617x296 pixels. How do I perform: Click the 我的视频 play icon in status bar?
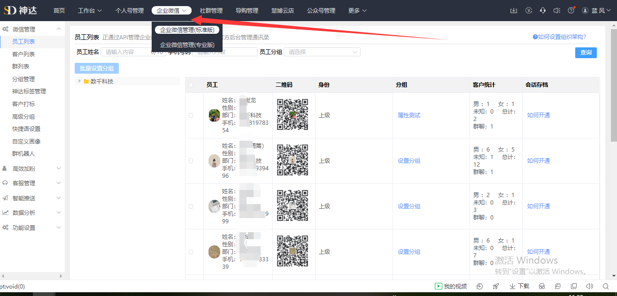438,286
